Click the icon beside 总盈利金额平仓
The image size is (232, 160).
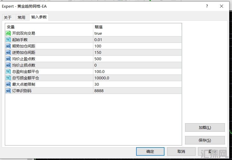pos(8,72)
